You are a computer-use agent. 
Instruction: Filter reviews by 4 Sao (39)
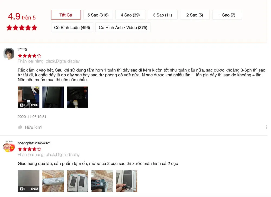(130, 15)
